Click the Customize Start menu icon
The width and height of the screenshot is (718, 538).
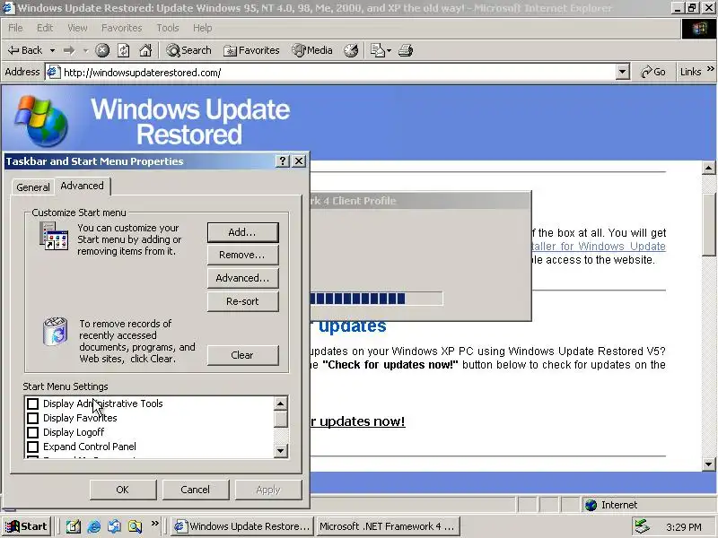(x=54, y=236)
